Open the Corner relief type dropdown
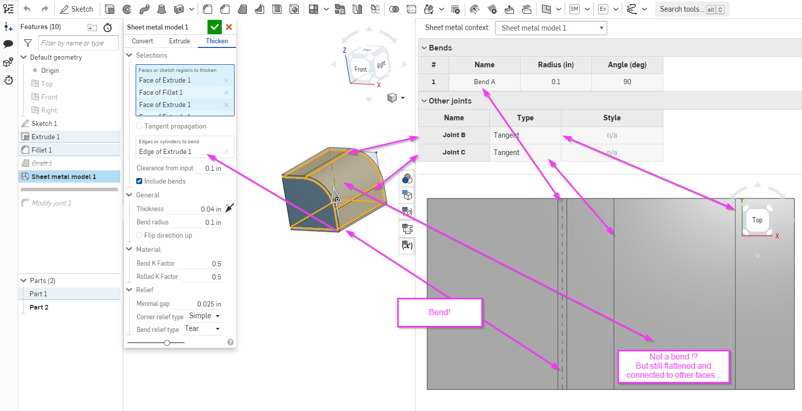 click(204, 316)
